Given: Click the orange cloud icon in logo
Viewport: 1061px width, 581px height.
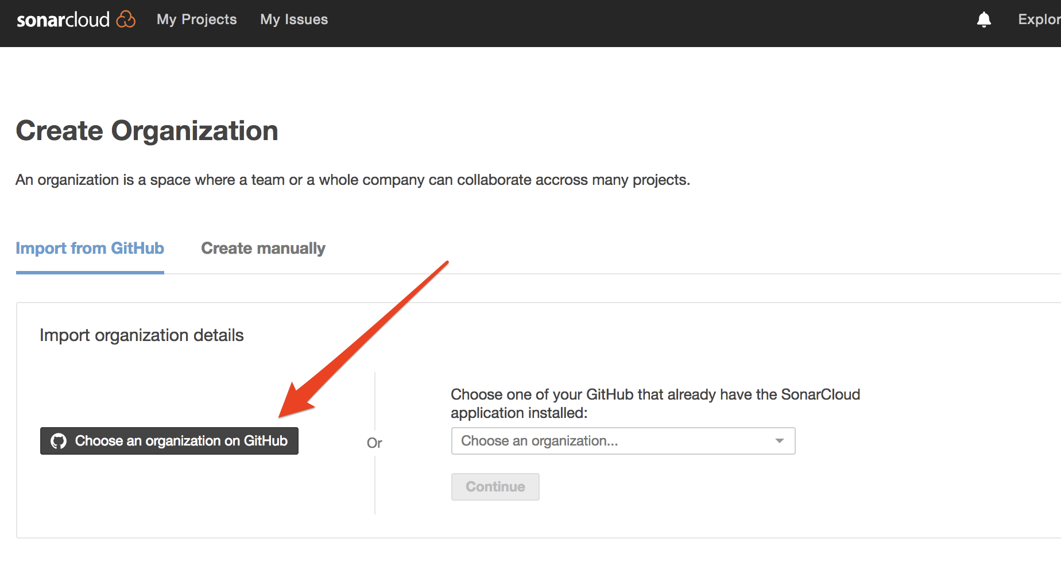Looking at the screenshot, I should [x=126, y=20].
